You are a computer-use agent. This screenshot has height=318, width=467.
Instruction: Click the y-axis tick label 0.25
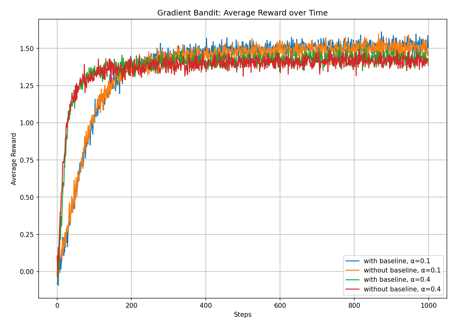(27, 234)
